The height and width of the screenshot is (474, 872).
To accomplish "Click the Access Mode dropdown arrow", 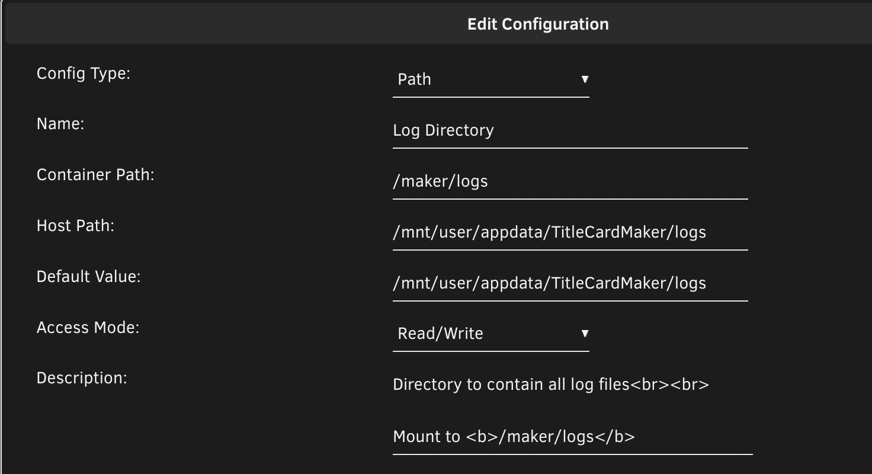I will tap(585, 332).
